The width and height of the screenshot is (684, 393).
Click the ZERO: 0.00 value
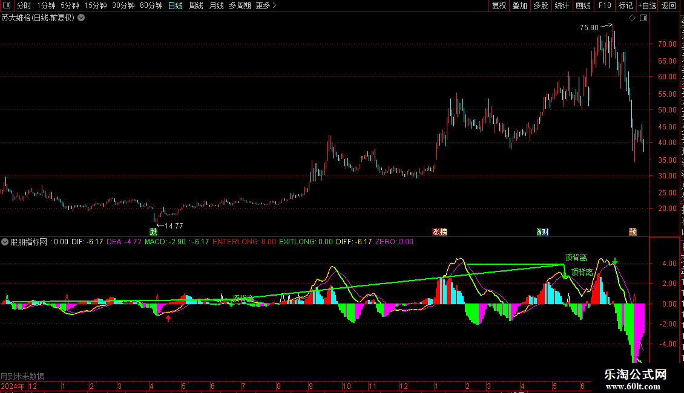(394, 242)
